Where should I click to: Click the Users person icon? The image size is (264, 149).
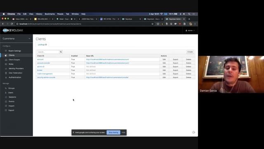coord(6,93)
